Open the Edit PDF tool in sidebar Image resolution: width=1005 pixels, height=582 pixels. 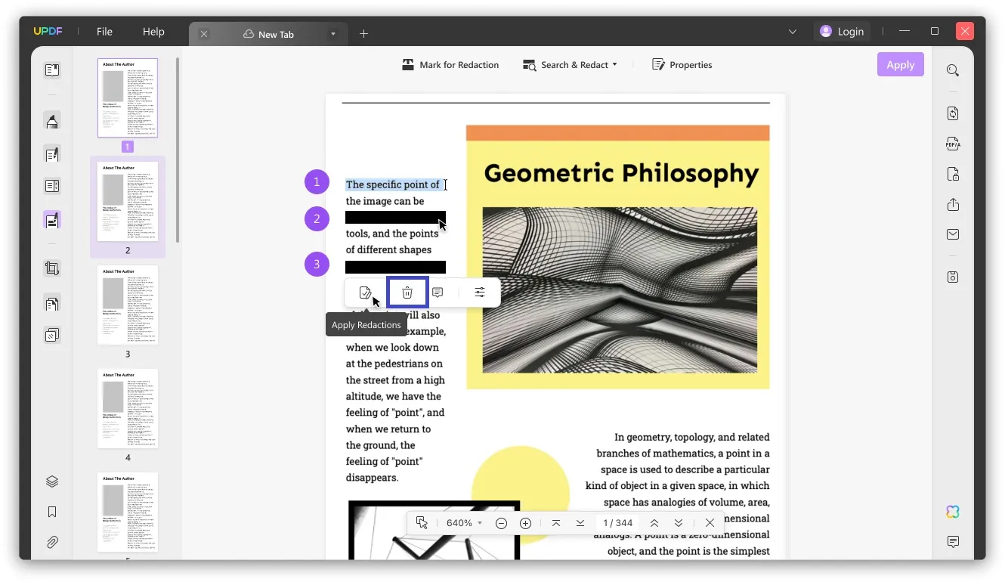coord(52,154)
